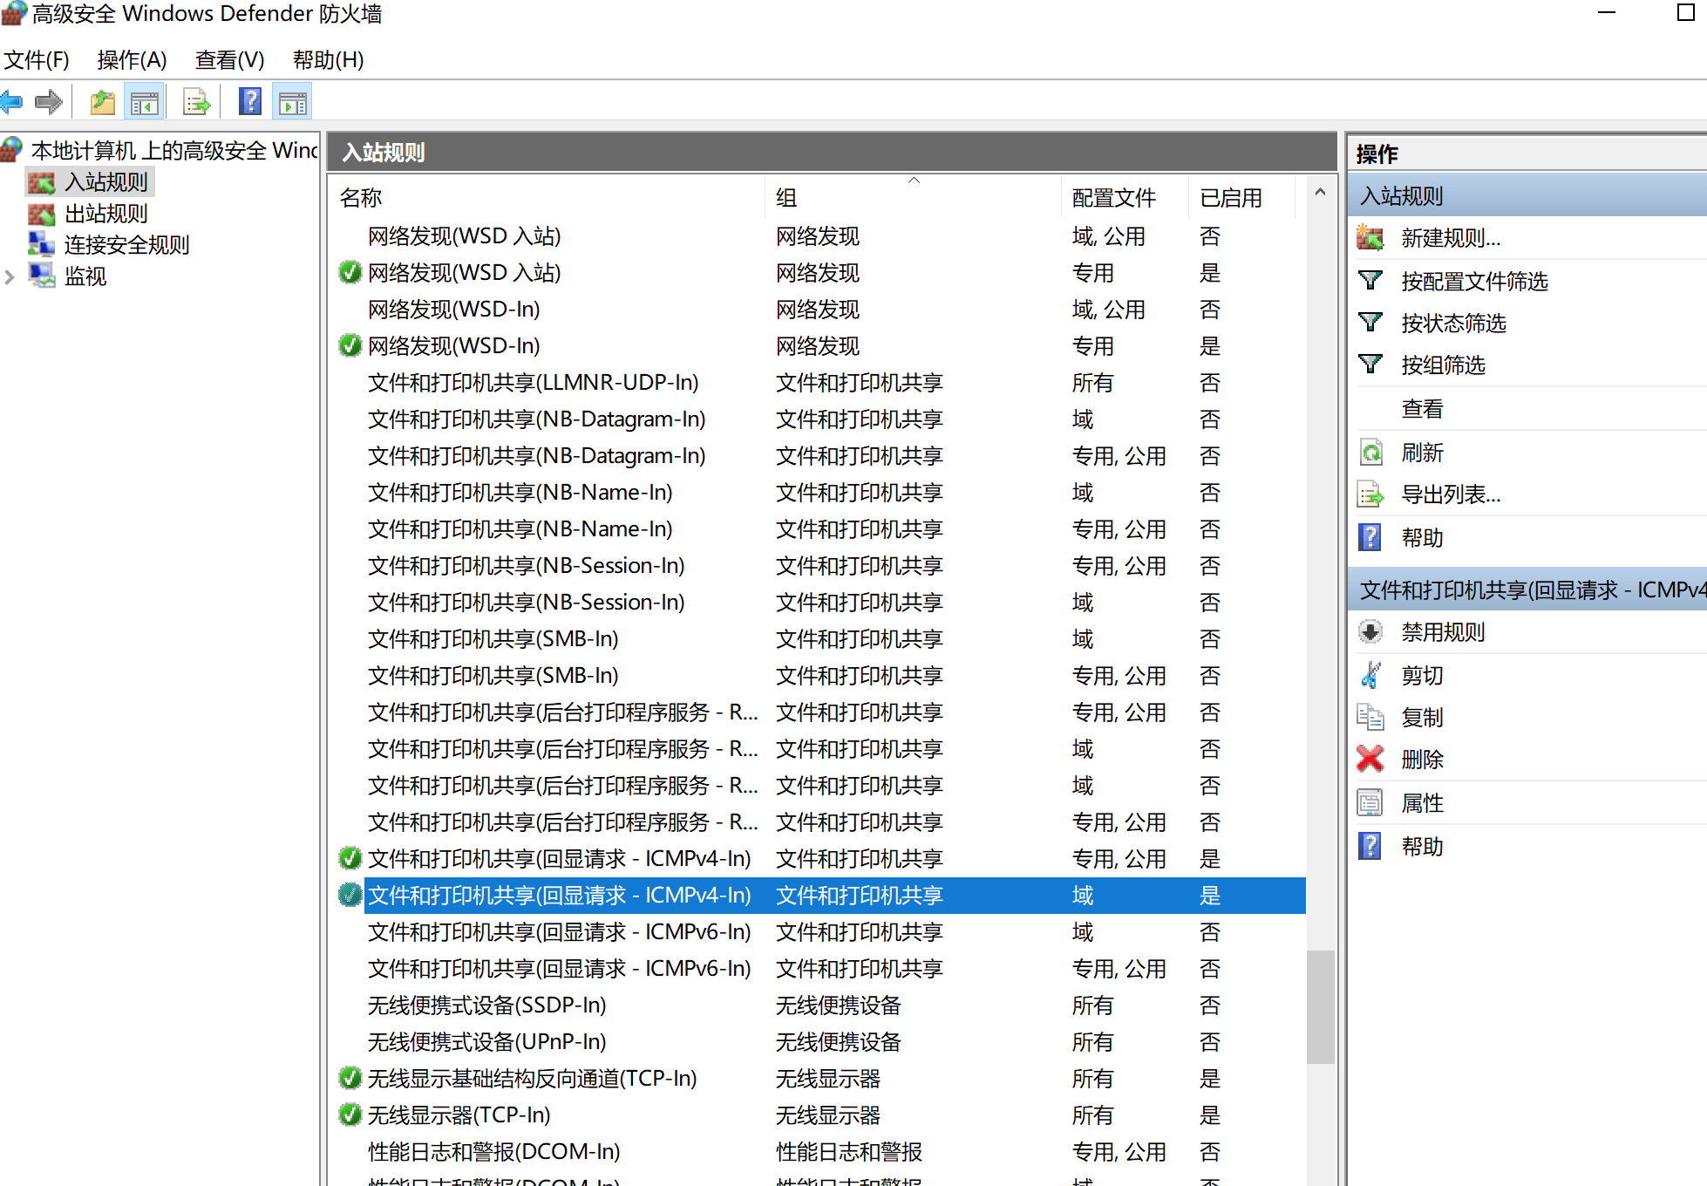The width and height of the screenshot is (1707, 1186).
Task: Expand the 监视 tree node
Action: pos(10,276)
